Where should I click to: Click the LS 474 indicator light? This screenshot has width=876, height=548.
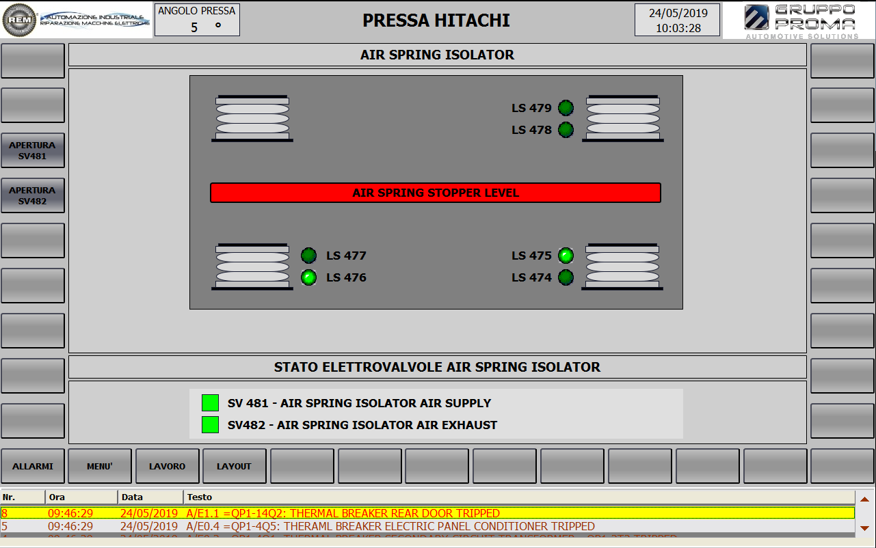point(566,277)
